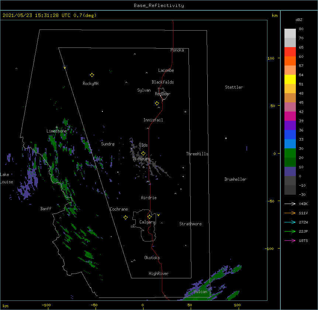Select the green 30 dBZ color swatch
Image resolution: width=318 pixels, height=310 pixels.
pos(290,153)
